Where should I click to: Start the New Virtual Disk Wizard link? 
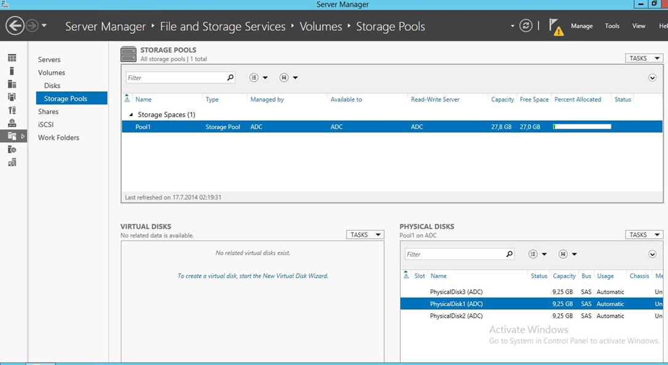253,275
